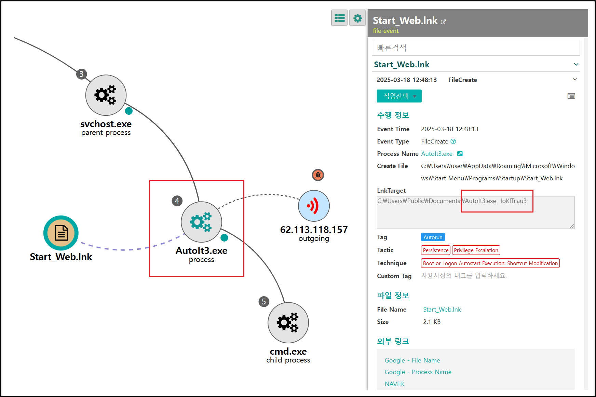Viewport: 596px width, 397px height.
Task: Click Boot or Logon Autostart Execution technique
Action: point(490,263)
